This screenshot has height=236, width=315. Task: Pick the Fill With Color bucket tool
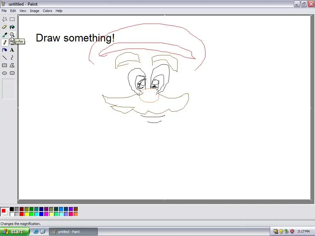tap(12, 27)
